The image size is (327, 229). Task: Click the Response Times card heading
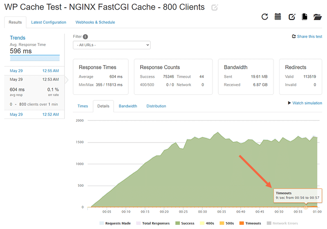[97, 67]
